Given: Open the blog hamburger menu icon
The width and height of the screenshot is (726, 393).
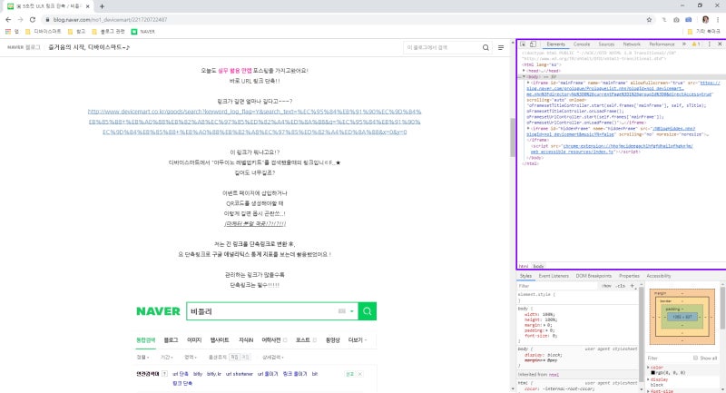Looking at the screenshot, I should [501, 47].
